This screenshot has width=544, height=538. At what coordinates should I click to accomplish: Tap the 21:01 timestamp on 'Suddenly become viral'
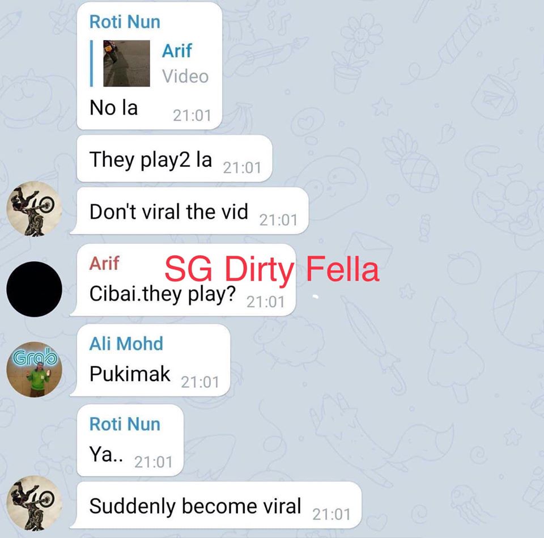[x=331, y=514]
